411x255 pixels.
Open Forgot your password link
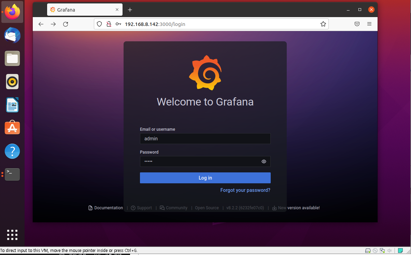tap(245, 190)
